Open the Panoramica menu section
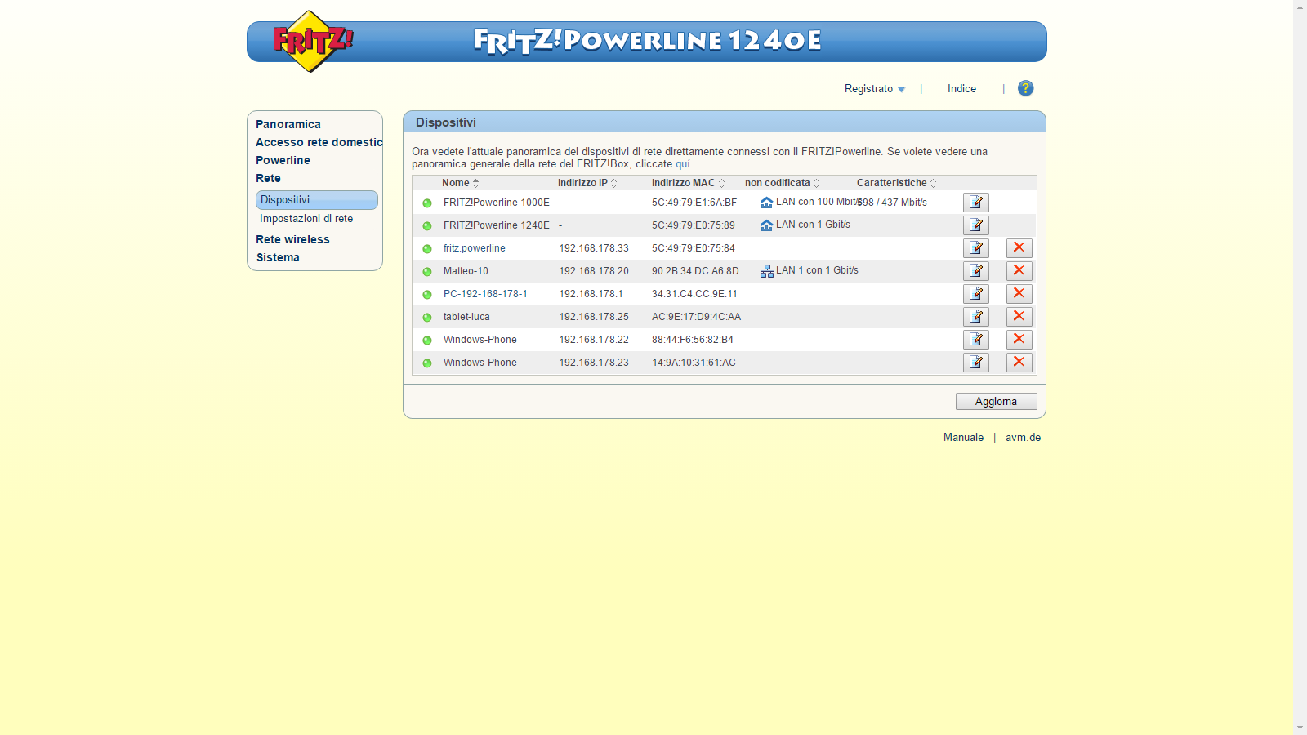The width and height of the screenshot is (1307, 735). pos(288,124)
